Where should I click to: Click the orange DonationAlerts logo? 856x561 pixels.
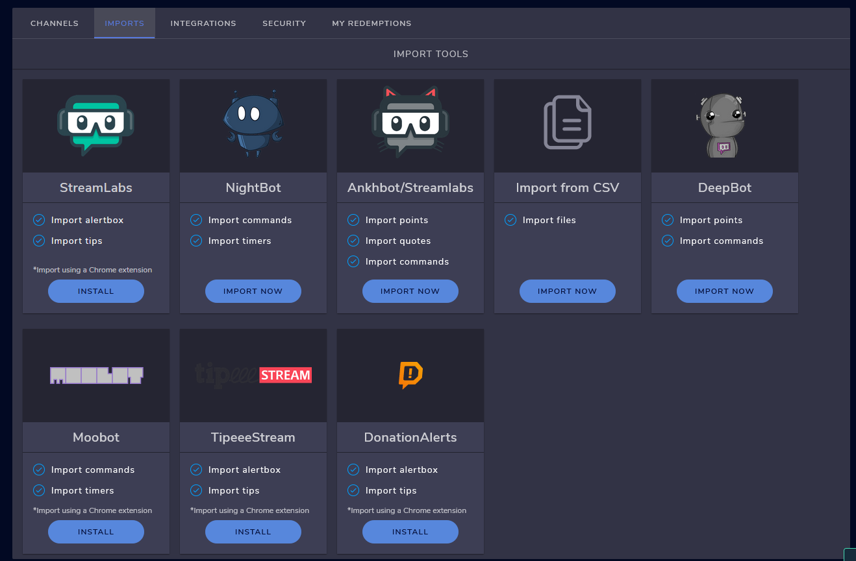point(410,375)
